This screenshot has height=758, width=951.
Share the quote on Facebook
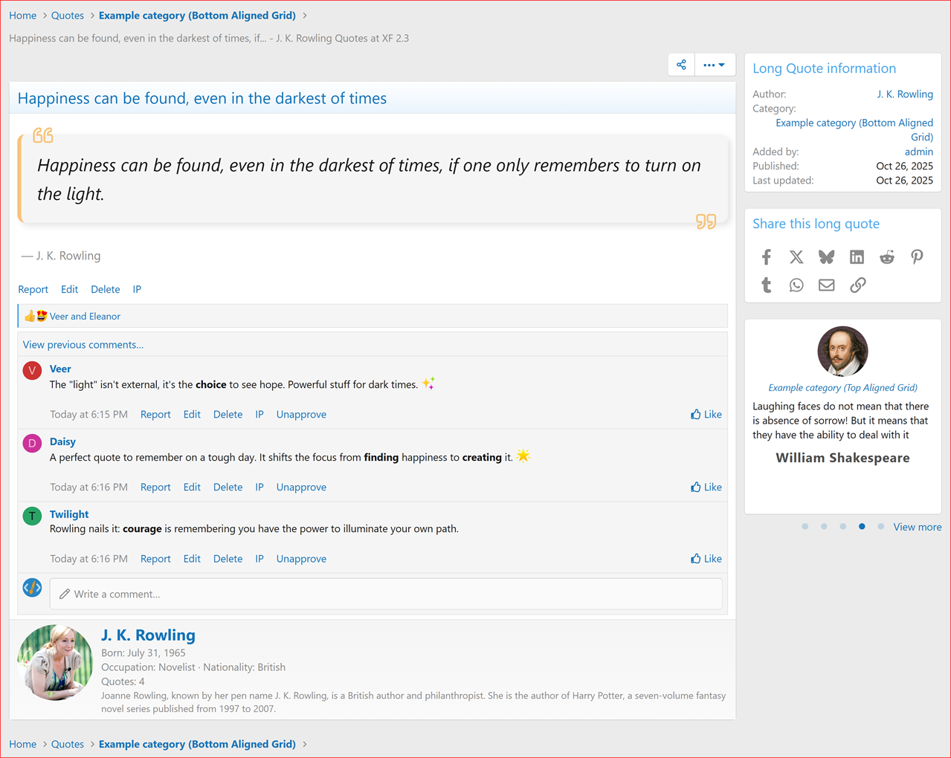(767, 256)
